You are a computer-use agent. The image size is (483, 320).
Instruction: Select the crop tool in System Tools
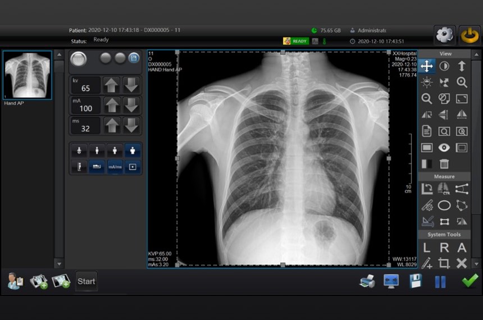pos(444,263)
